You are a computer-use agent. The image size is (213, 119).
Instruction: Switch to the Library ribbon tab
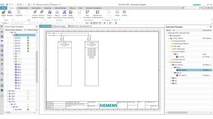click(72, 8)
